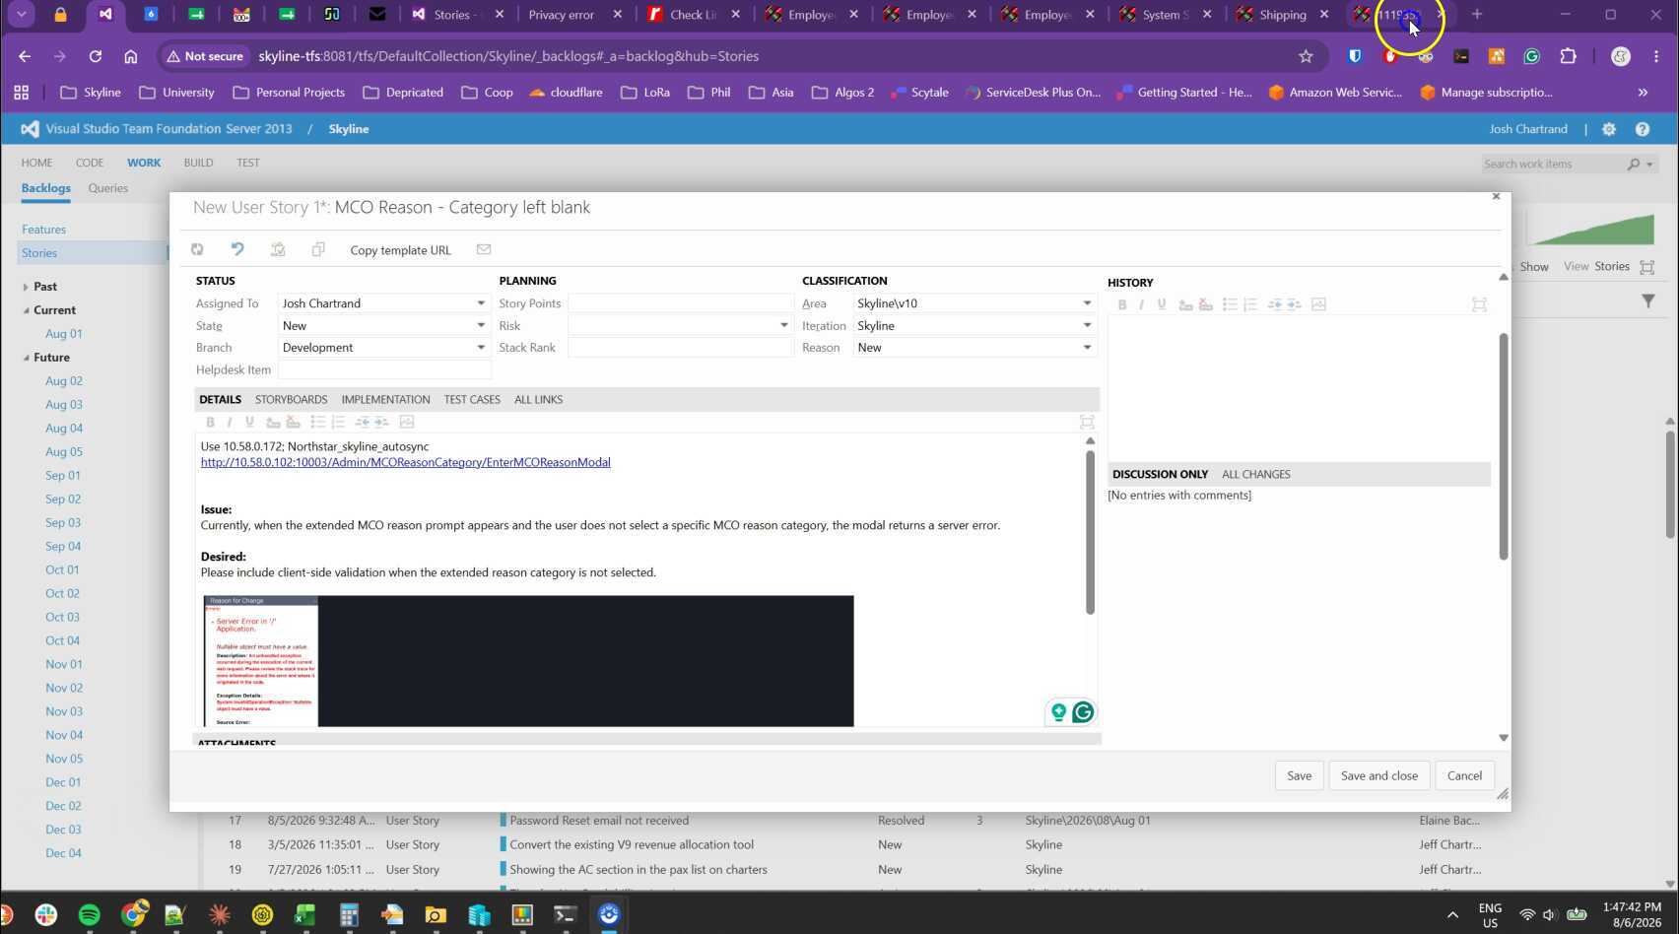Close the new user story dialog
Screen dimensions: 1679x934
[1496, 197]
